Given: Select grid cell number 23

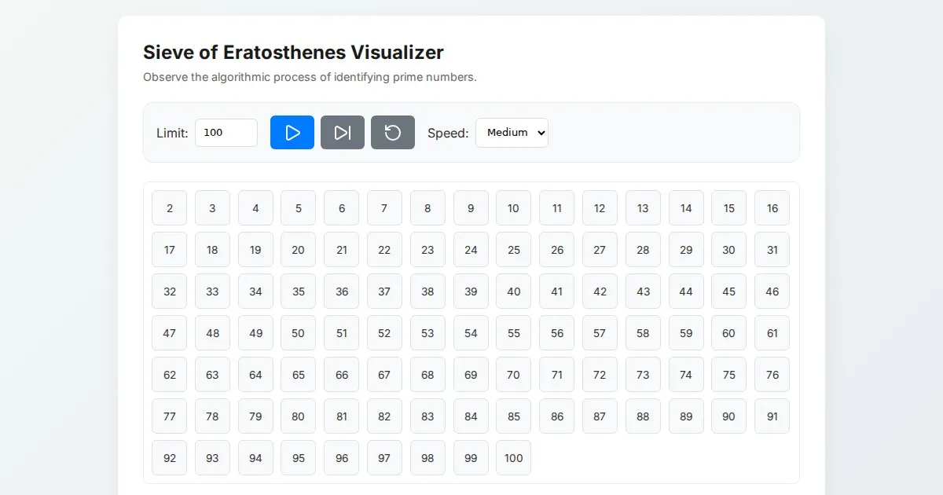Looking at the screenshot, I should 427,250.
